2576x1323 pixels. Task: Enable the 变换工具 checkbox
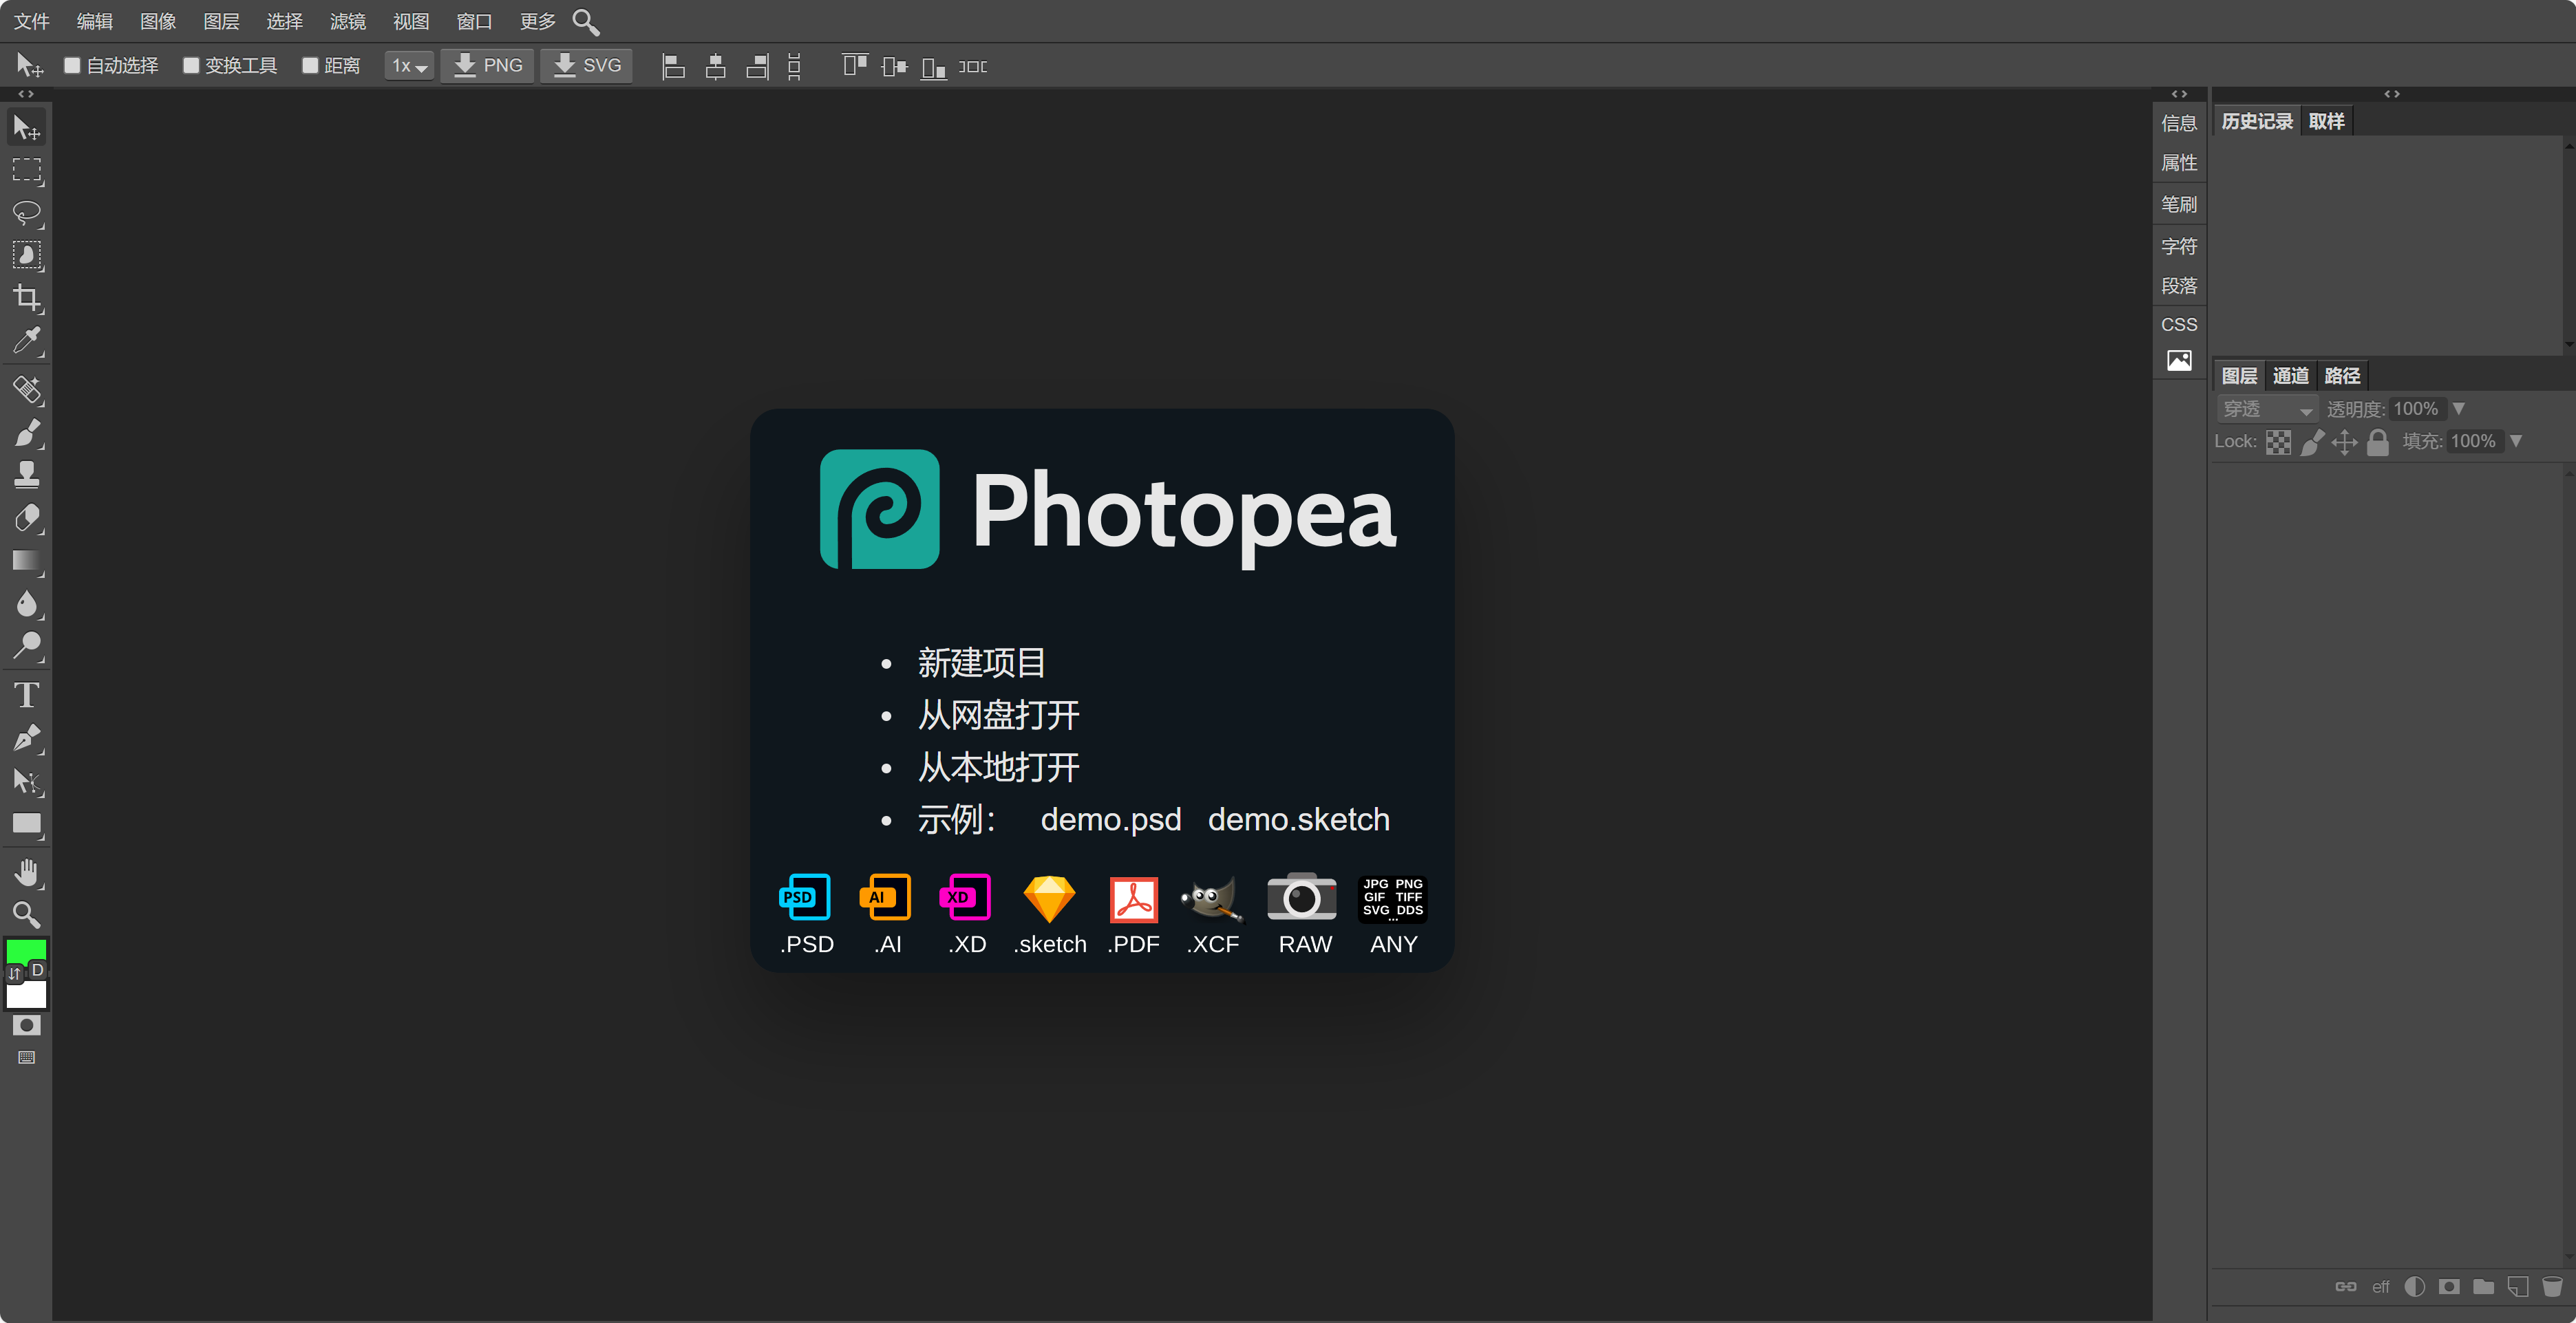point(191,65)
